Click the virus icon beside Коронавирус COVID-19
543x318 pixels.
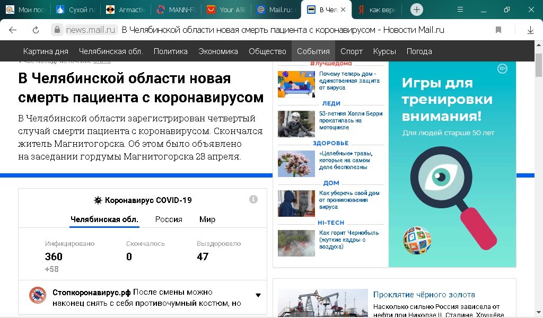point(98,200)
